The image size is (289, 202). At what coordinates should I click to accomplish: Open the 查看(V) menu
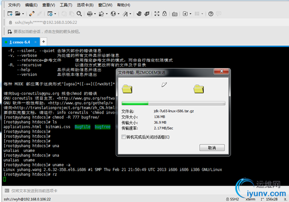pos(49,5)
